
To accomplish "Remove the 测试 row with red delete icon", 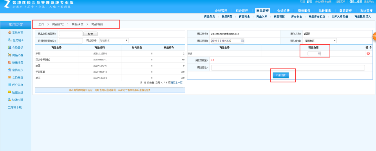I will click(368, 53).
